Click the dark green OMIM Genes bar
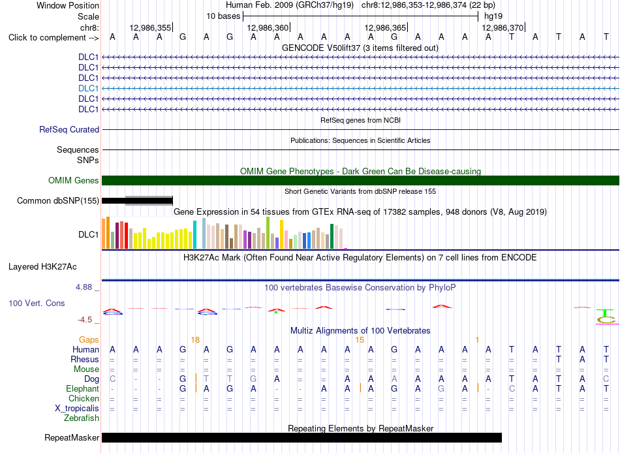The height and width of the screenshot is (453, 620). tap(360, 180)
